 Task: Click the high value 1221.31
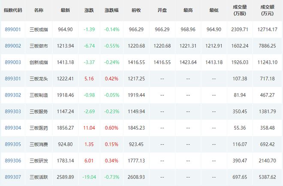click(x=188, y=46)
